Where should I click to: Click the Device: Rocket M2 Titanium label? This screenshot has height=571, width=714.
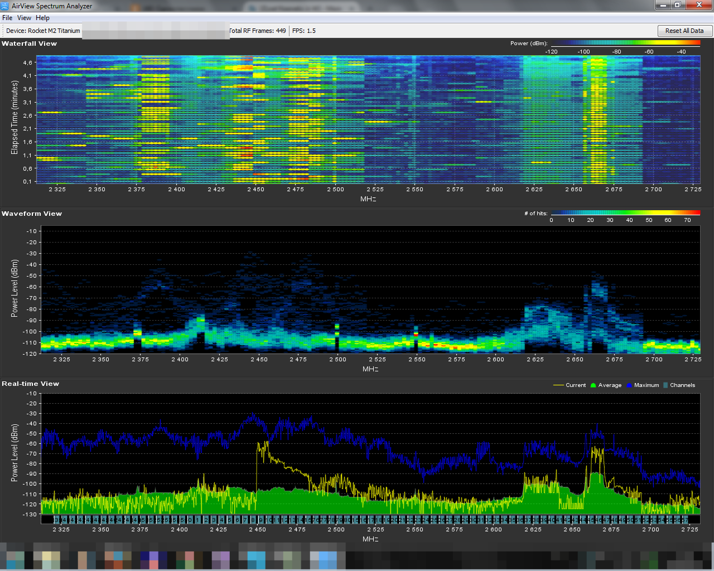click(x=43, y=31)
